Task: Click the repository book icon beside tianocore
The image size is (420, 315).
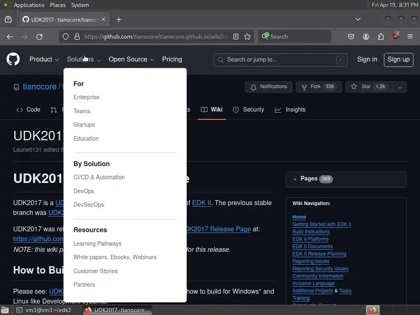Action: (x=16, y=87)
